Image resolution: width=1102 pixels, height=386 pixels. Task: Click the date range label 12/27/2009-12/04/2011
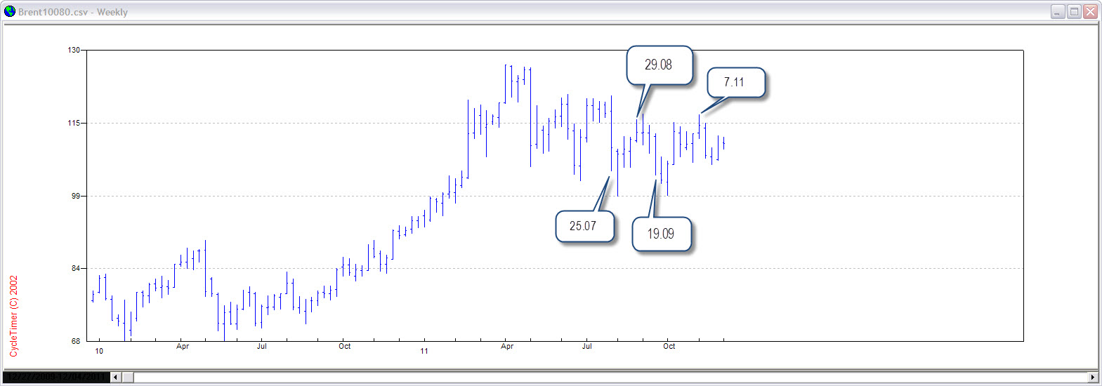tap(57, 378)
